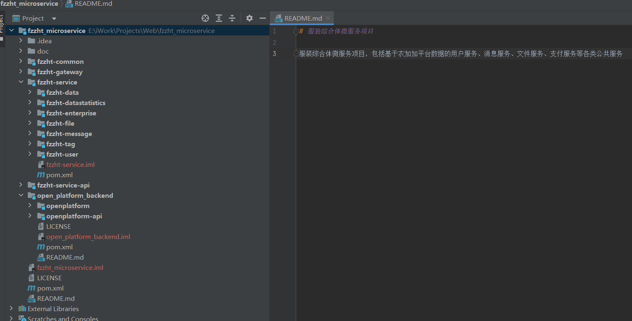Click the fzzht-gateway module folder icon
This screenshot has width=632, height=321.
point(31,72)
